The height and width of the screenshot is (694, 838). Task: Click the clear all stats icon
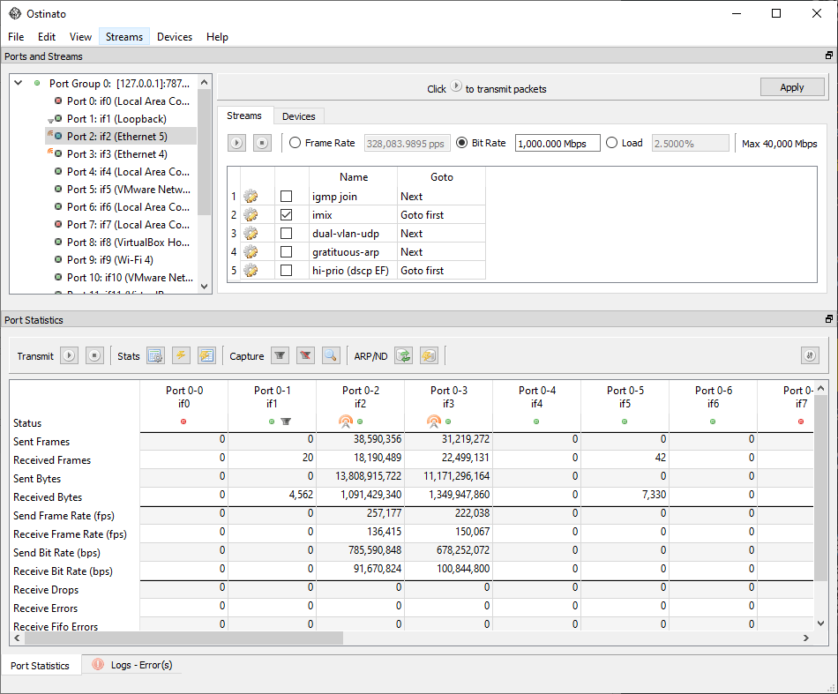click(x=206, y=355)
